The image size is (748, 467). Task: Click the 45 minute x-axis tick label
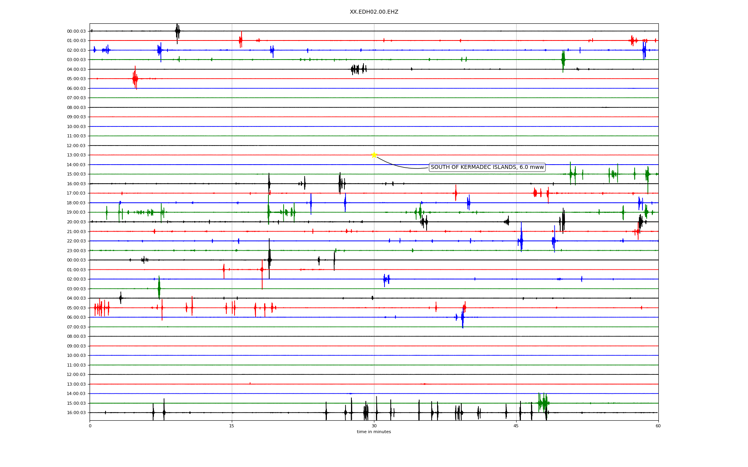click(x=516, y=426)
